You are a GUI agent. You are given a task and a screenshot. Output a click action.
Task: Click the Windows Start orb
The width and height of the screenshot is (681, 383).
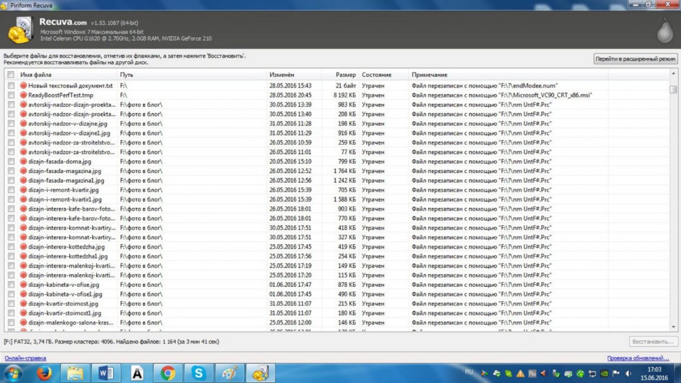click(12, 373)
